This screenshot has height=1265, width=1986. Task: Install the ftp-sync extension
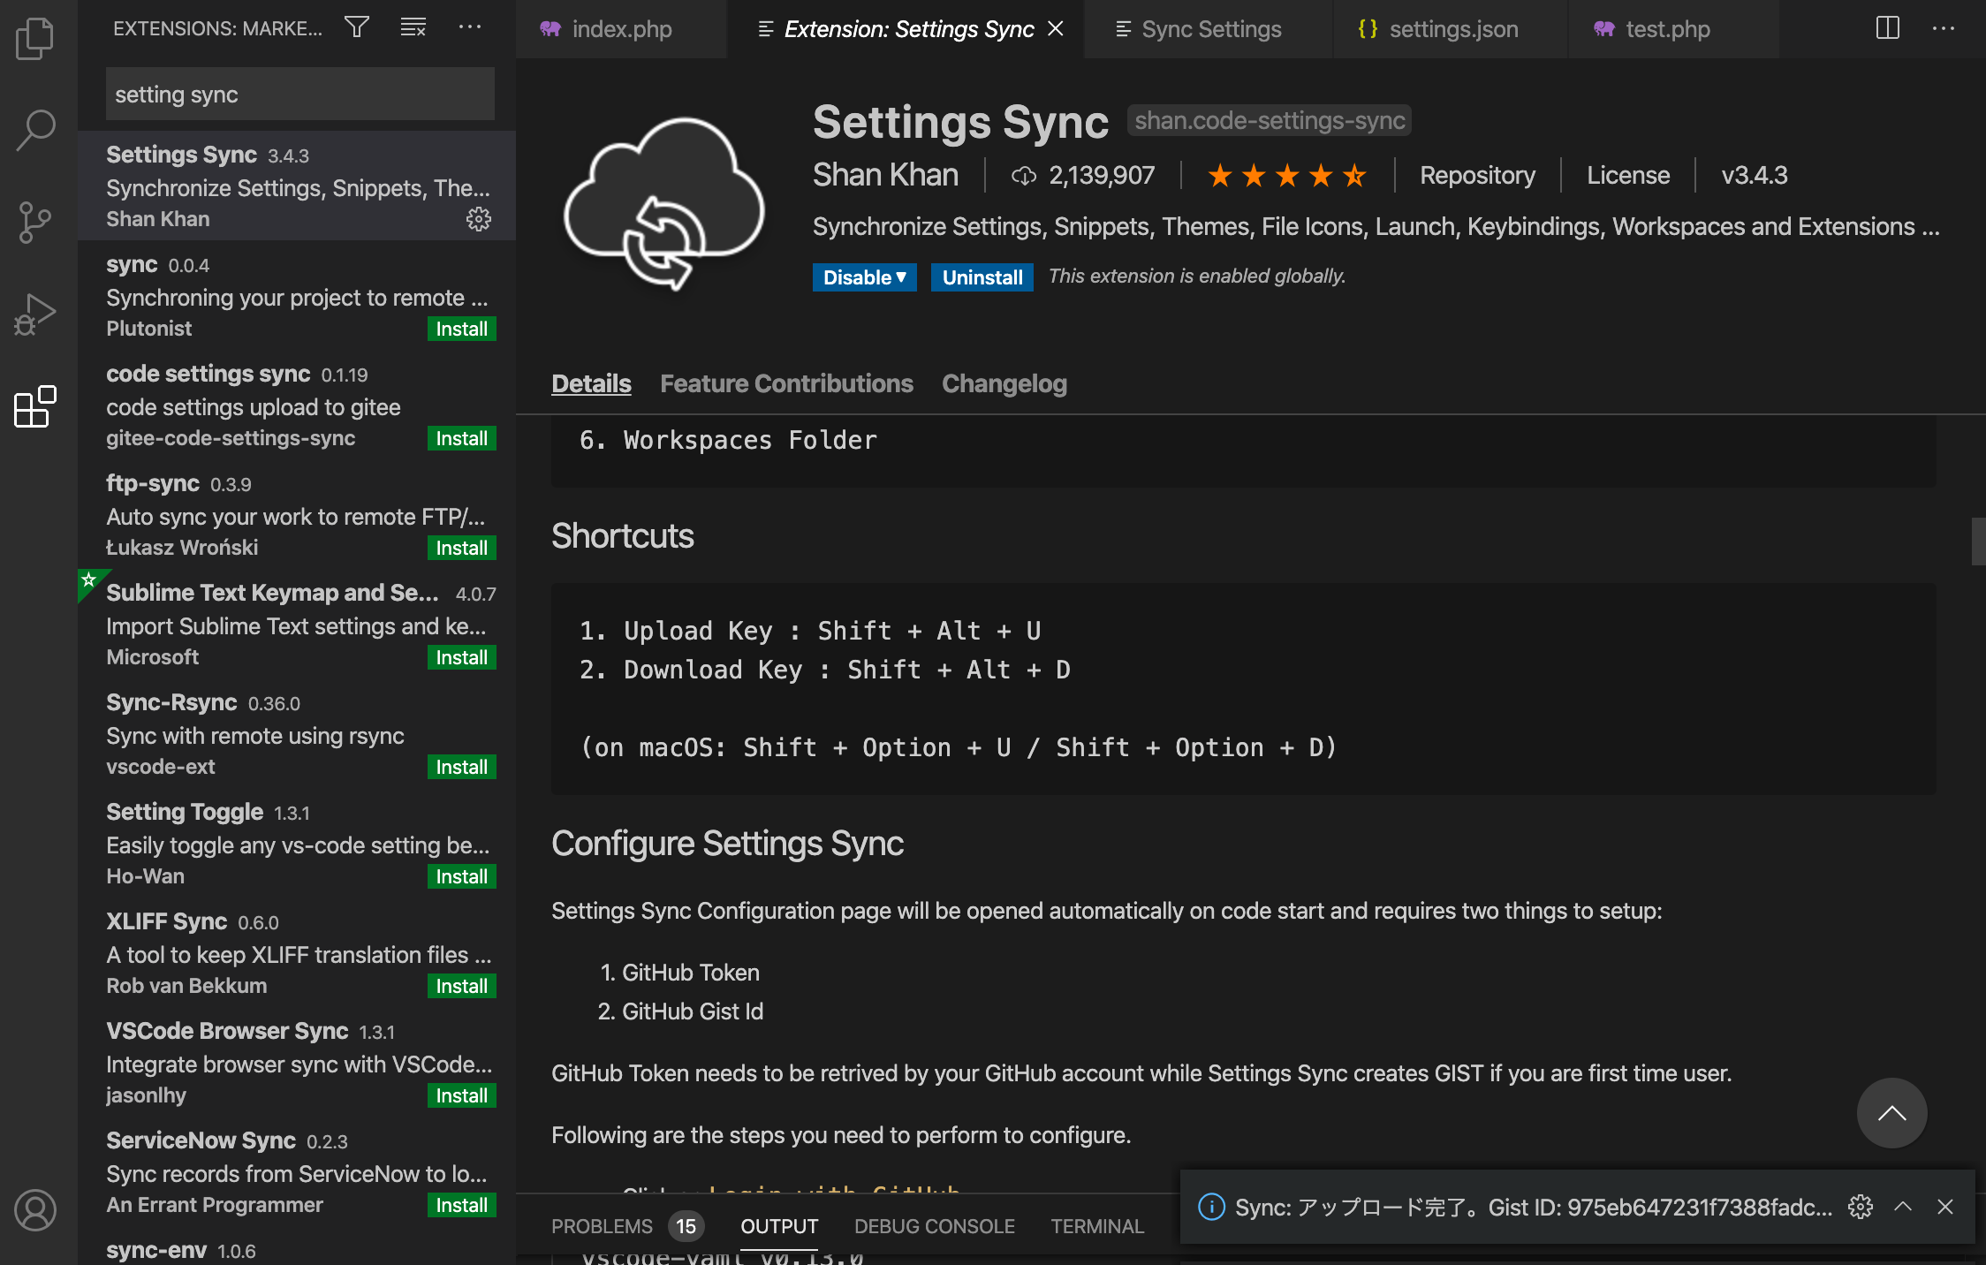[x=461, y=548]
